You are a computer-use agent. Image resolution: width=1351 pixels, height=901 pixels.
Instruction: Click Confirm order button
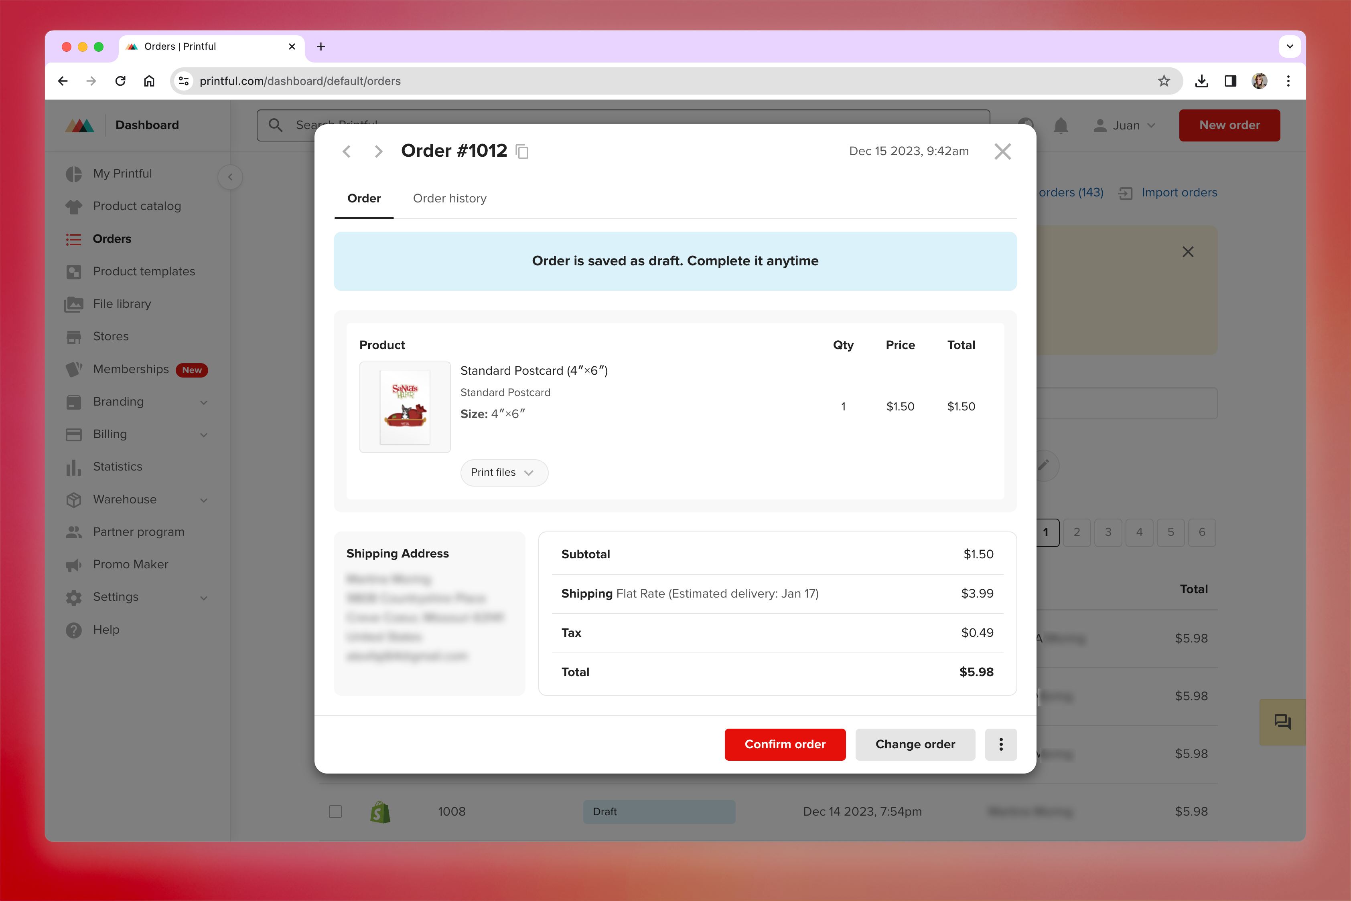pyautogui.click(x=785, y=744)
